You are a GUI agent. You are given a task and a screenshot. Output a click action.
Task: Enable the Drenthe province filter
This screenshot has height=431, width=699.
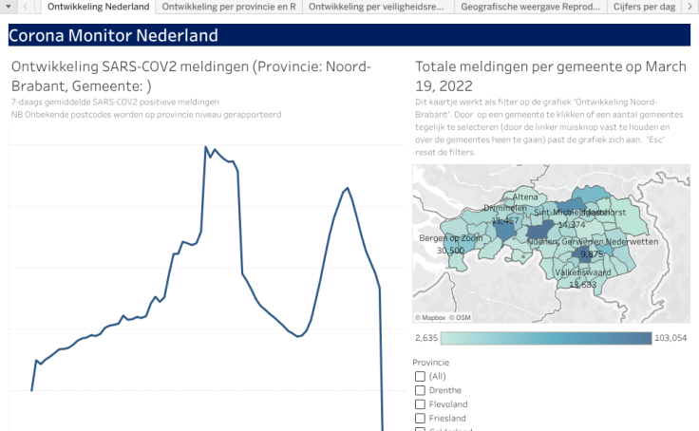420,390
